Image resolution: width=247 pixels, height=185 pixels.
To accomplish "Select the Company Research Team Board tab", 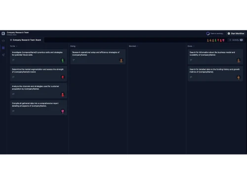I will (x=26, y=40).
